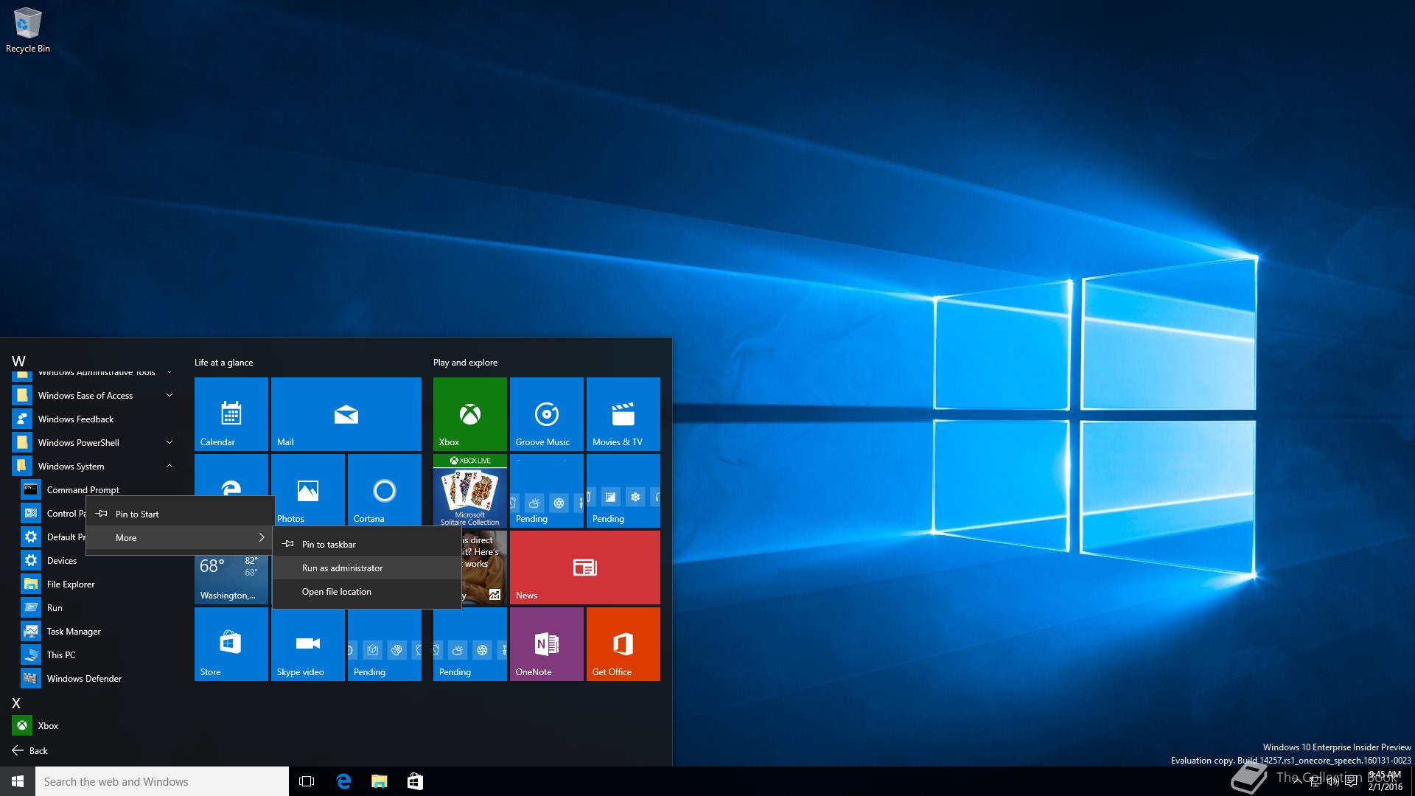The width and height of the screenshot is (1415, 796).
Task: Launch the Xbox tile
Action: [x=469, y=413]
